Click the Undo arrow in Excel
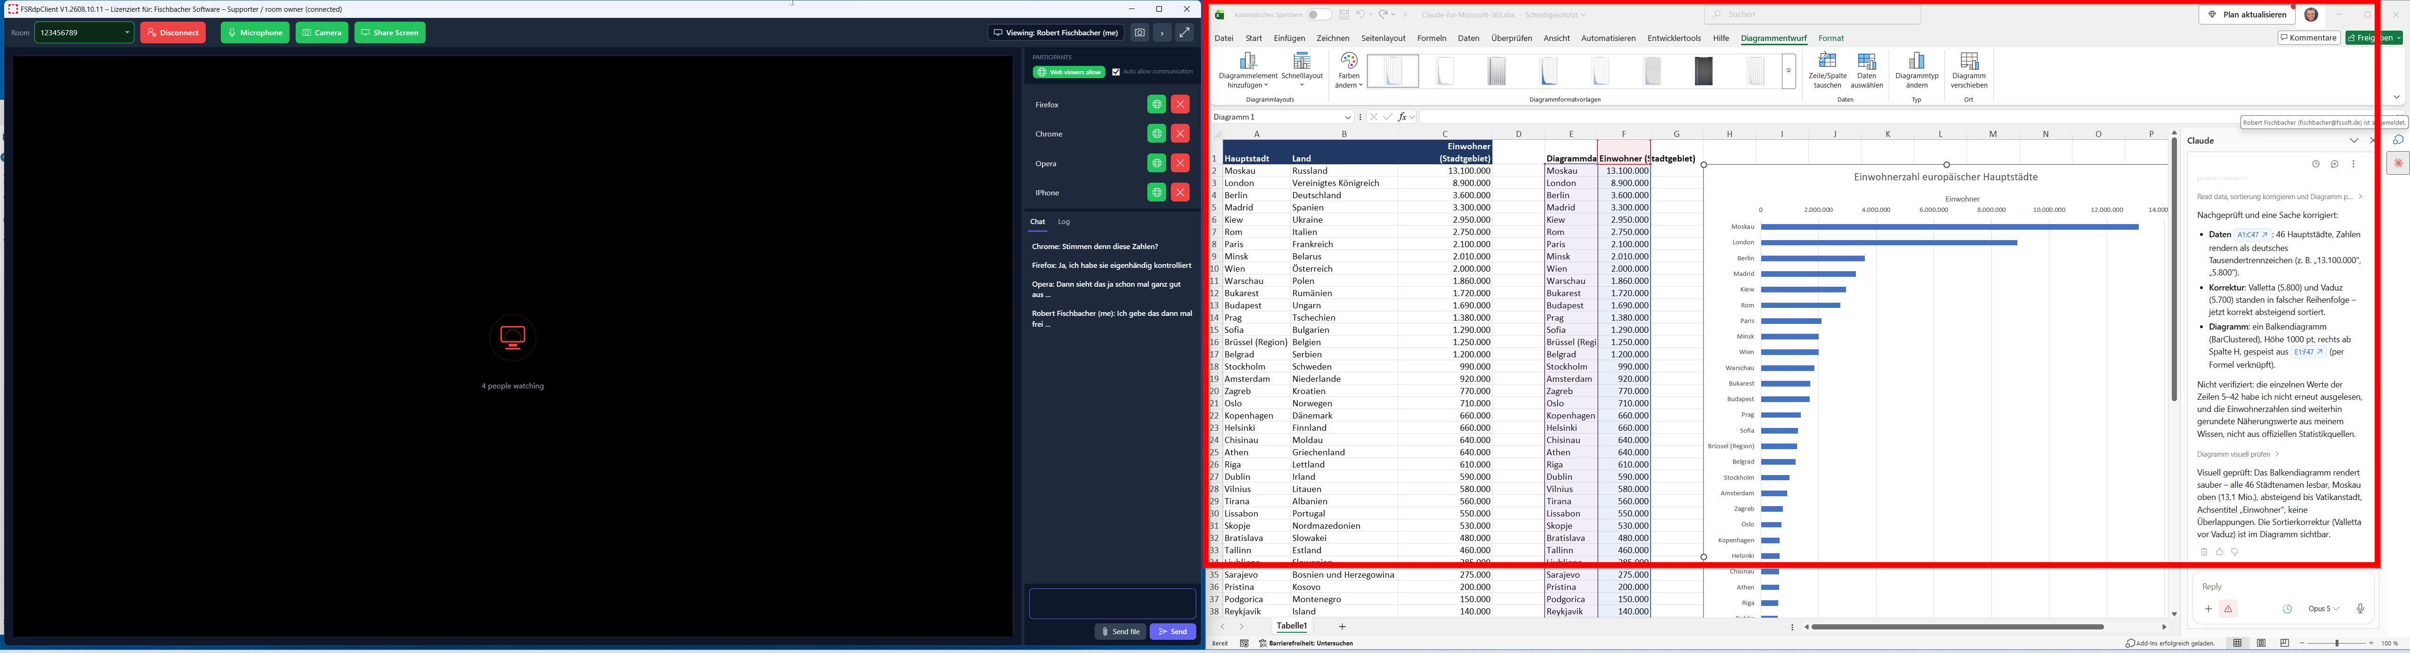2410x653 pixels. [x=1360, y=15]
